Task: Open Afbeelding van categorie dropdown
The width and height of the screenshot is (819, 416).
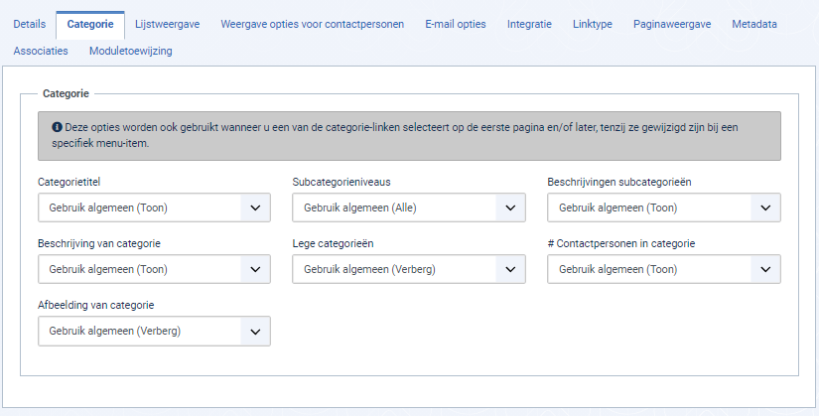Action: (x=154, y=331)
